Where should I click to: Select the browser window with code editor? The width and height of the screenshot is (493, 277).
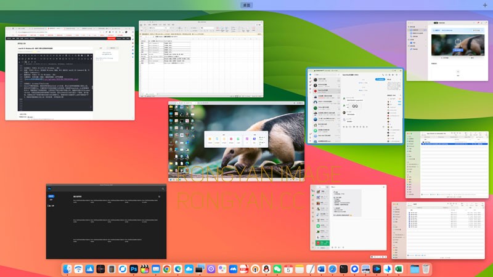click(70, 73)
